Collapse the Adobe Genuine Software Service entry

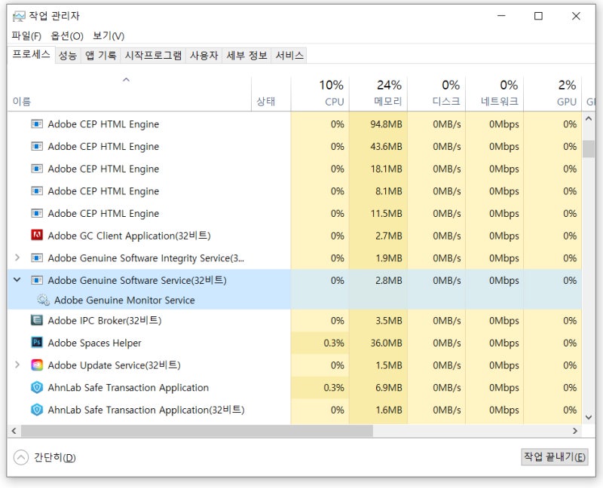[17, 280]
